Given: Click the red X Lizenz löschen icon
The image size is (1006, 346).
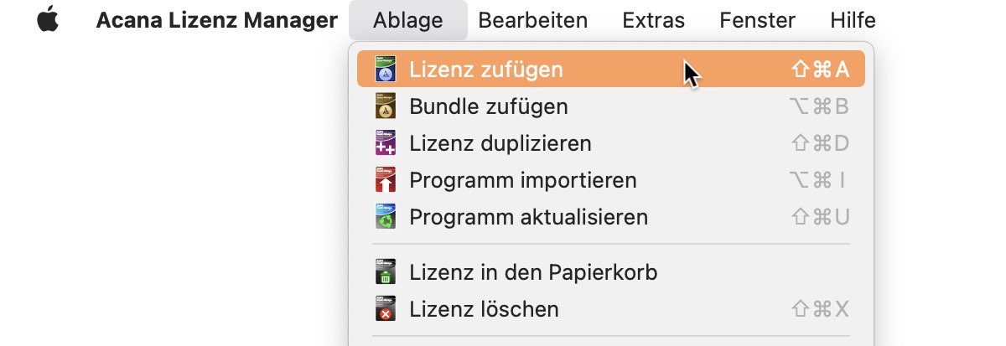Looking at the screenshot, I should point(385,309).
